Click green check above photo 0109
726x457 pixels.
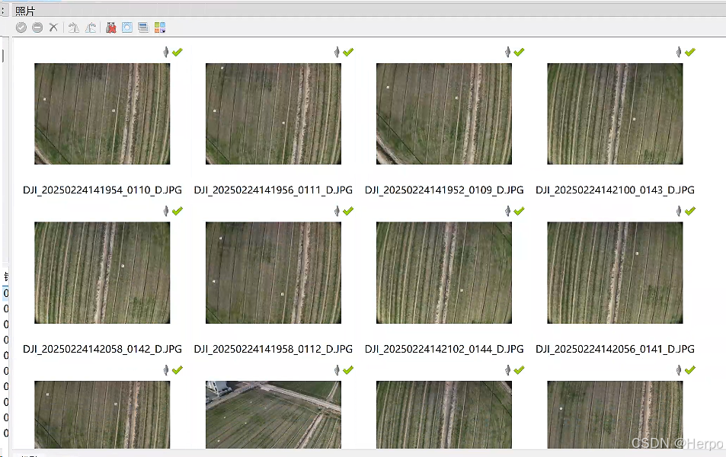point(519,53)
